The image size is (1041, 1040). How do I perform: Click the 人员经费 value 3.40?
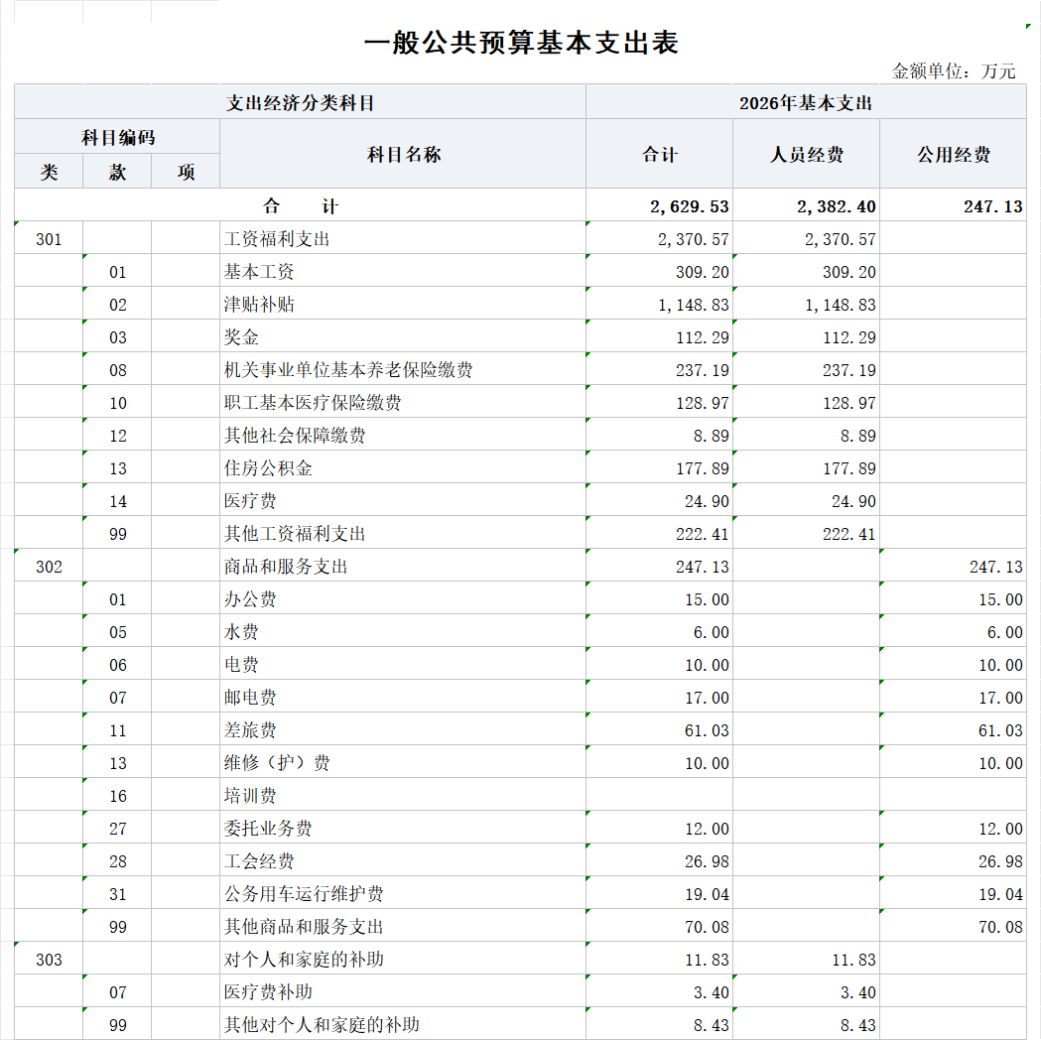coord(807,991)
